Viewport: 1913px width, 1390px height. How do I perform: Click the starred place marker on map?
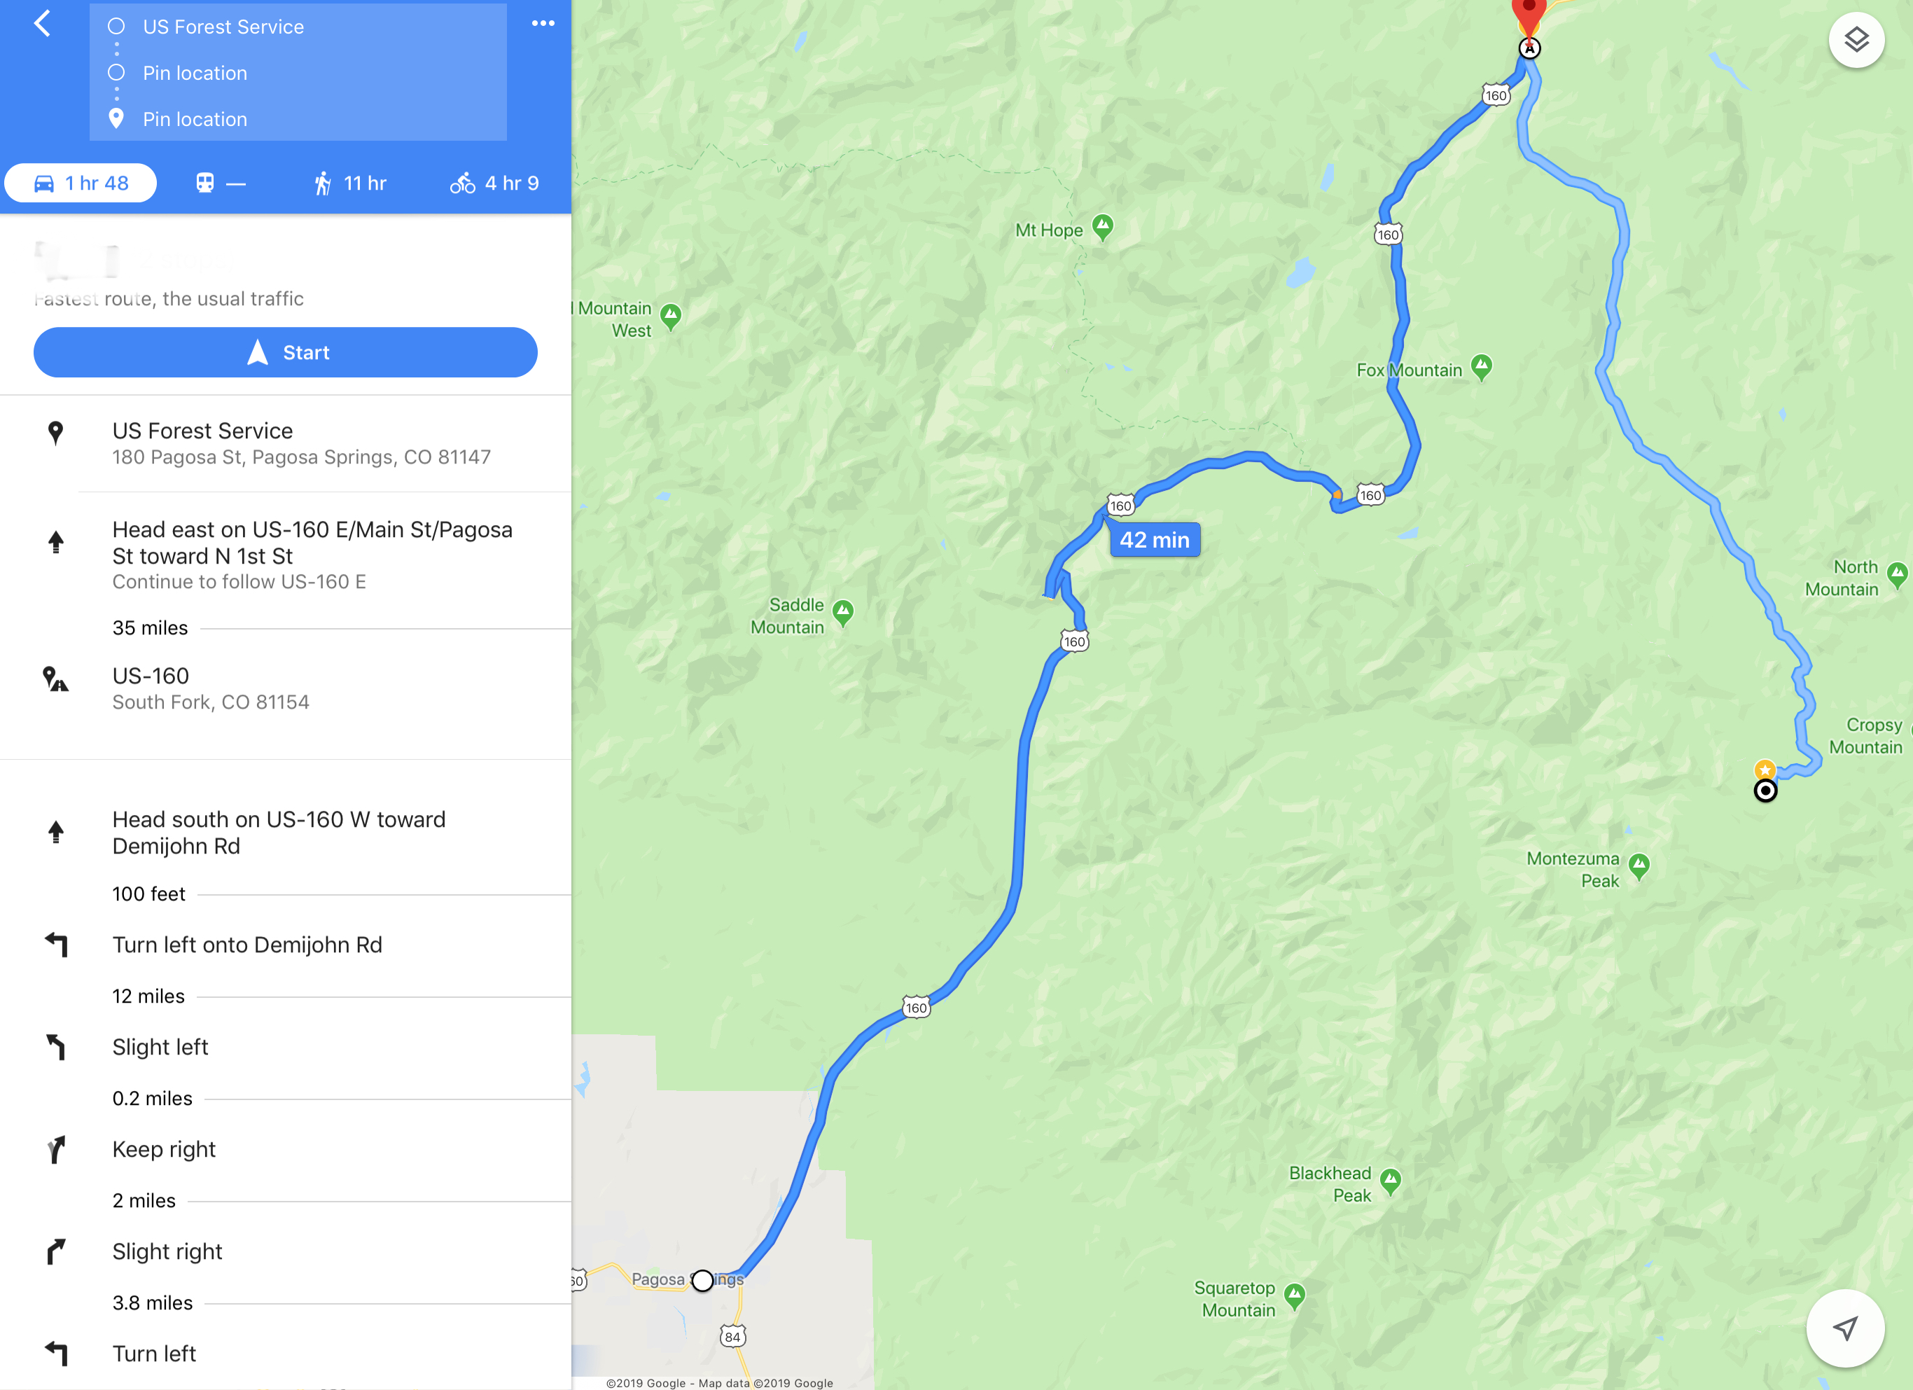pyautogui.click(x=1765, y=770)
